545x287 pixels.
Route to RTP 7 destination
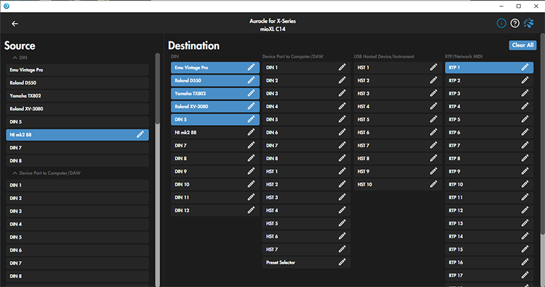coord(489,146)
